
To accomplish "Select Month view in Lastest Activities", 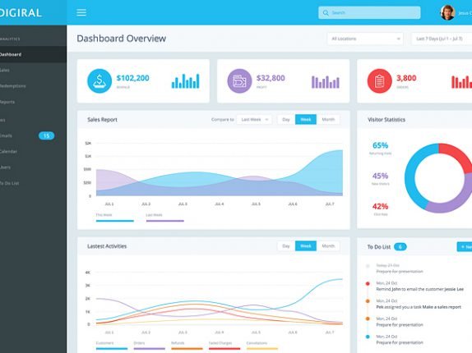I will (x=328, y=246).
